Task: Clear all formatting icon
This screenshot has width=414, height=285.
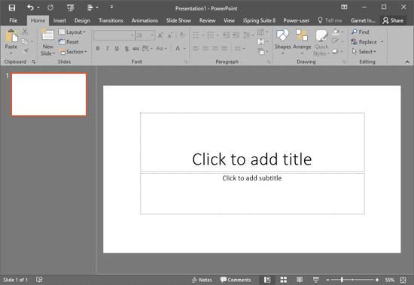Action: [x=182, y=35]
